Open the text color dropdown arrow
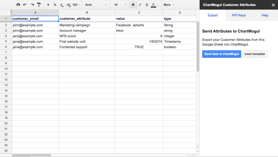 point(158,5)
